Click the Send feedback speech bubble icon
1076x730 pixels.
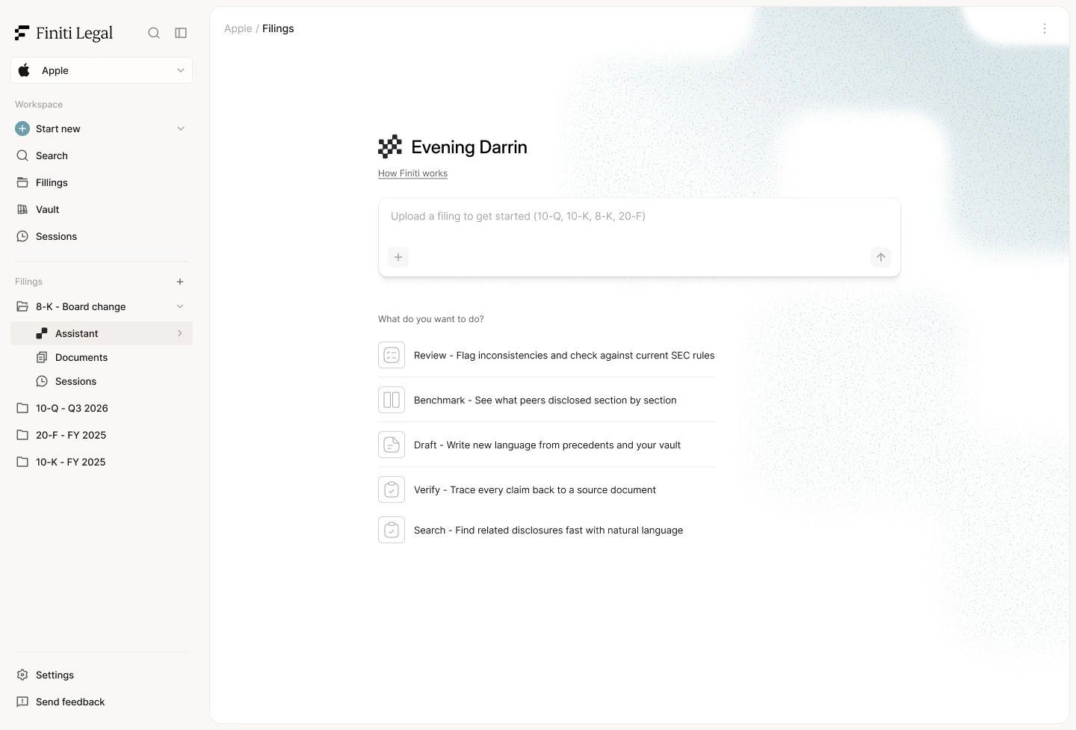coord(22,702)
